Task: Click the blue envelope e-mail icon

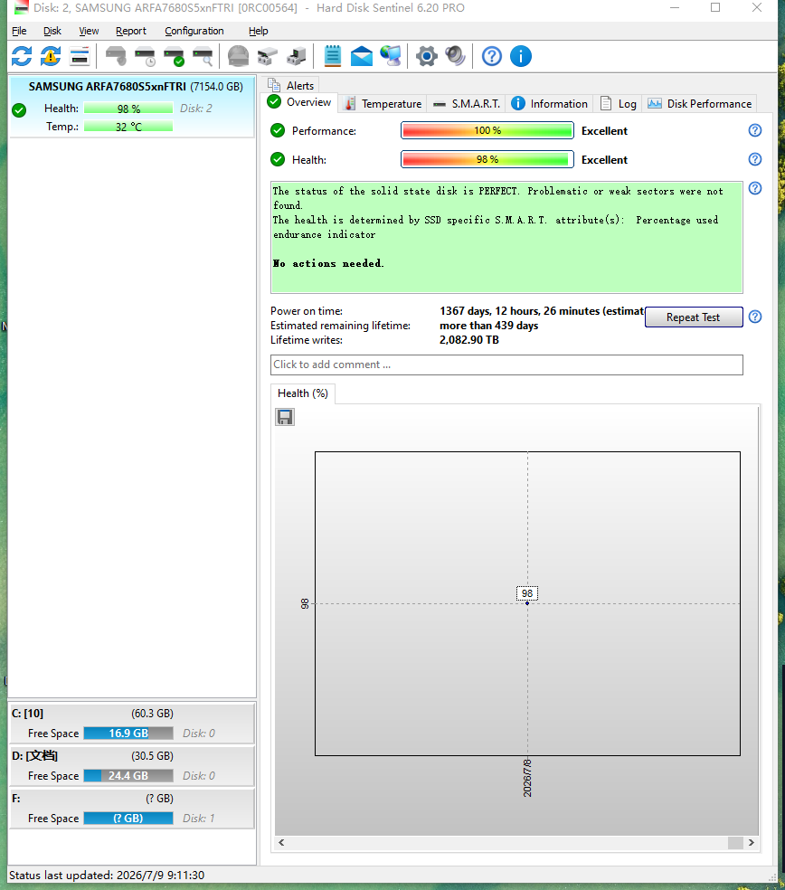Action: [362, 56]
